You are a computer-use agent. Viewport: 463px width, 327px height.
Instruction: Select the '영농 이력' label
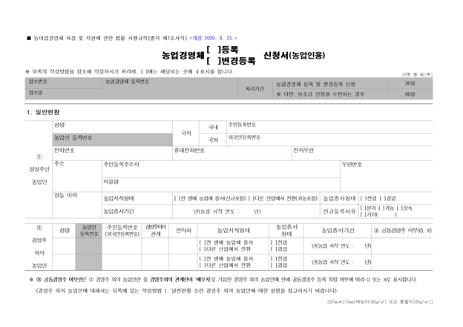coord(65,195)
